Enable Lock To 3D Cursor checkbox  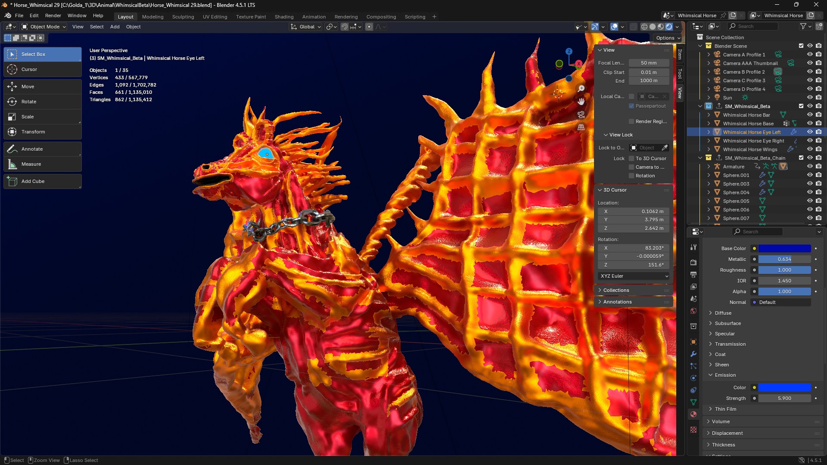click(x=631, y=158)
